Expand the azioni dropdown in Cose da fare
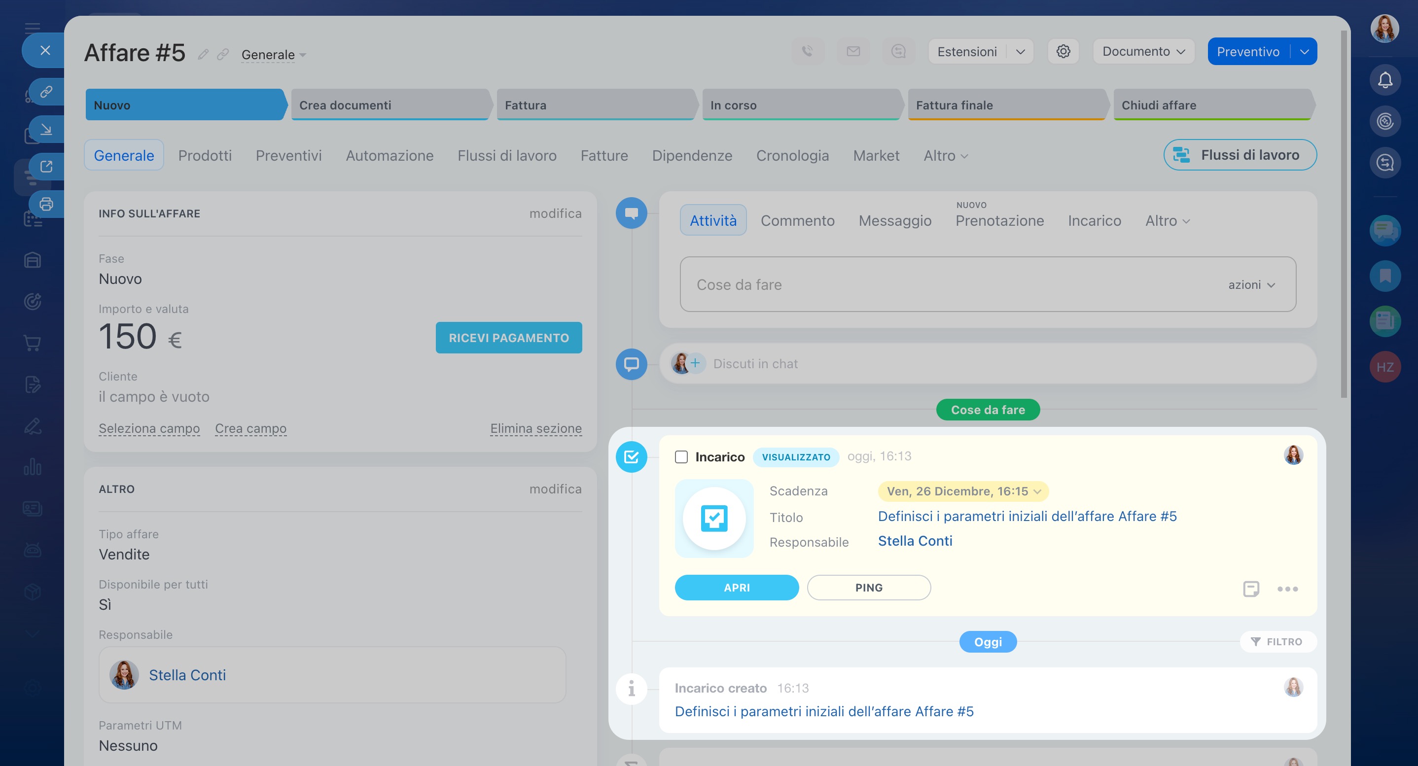This screenshot has width=1418, height=766. coord(1251,285)
